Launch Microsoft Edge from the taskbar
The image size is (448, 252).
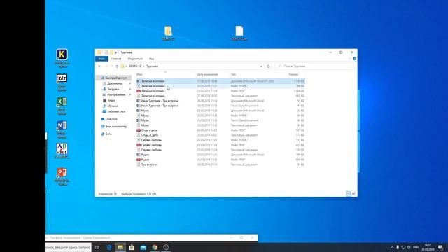coord(109,247)
